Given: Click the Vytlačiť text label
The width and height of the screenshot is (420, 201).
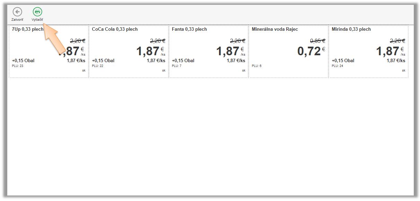Looking at the screenshot, I should click(37, 20).
